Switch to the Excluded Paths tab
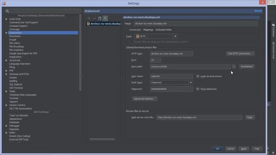The height and width of the screenshot is (155, 276). (163, 30)
